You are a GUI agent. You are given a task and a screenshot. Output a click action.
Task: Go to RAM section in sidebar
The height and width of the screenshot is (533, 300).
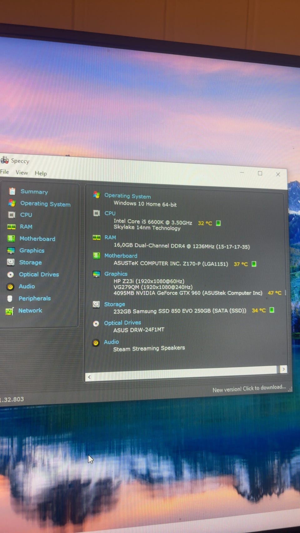(x=26, y=227)
